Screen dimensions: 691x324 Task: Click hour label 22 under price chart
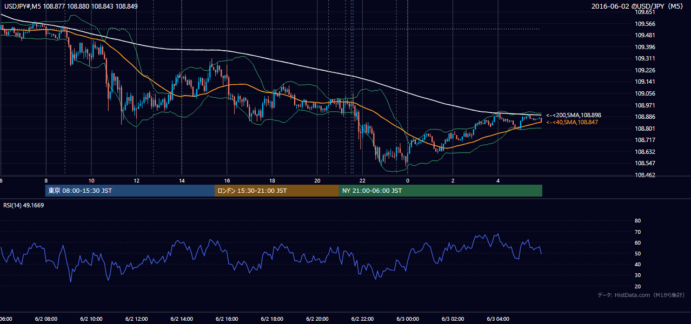pos(363,180)
